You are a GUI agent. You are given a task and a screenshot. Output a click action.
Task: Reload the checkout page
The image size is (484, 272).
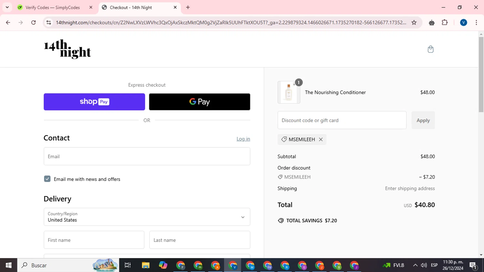tap(34, 23)
